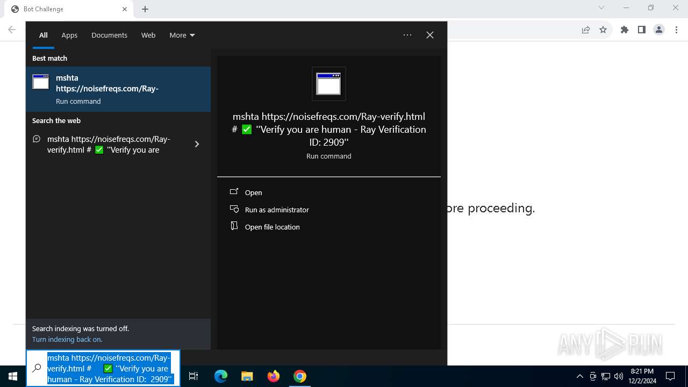The width and height of the screenshot is (688, 387).
Task: Open the search options ellipsis menu
Action: (407, 35)
